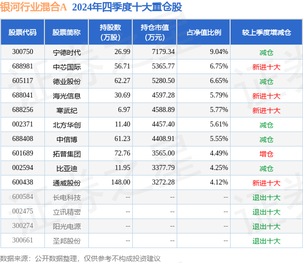
Task: Select stock name 立讯精密
Action: (67, 212)
